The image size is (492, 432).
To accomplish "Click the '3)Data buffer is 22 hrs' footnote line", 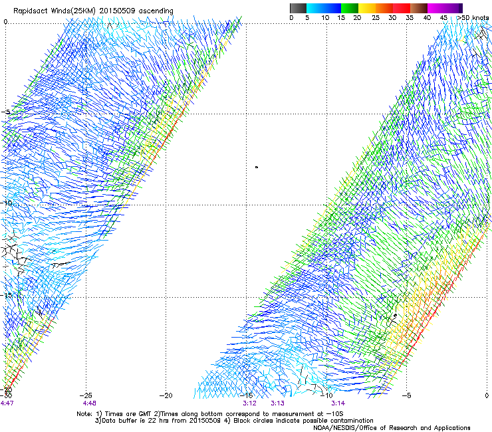I will point(234,421).
